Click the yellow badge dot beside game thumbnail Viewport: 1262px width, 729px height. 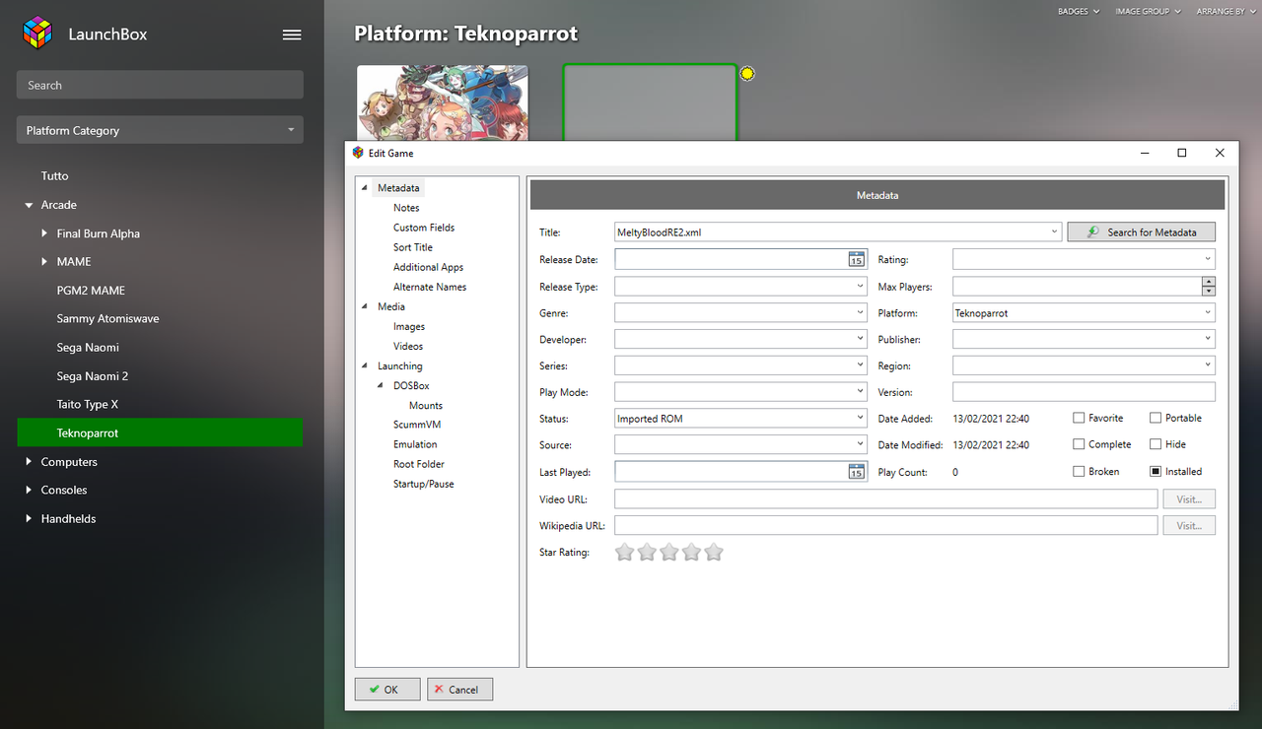tap(747, 73)
